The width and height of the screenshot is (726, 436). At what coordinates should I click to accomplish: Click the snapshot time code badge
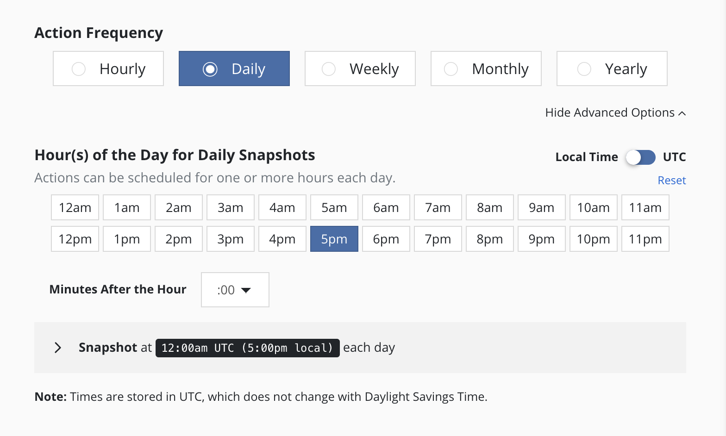coord(247,348)
